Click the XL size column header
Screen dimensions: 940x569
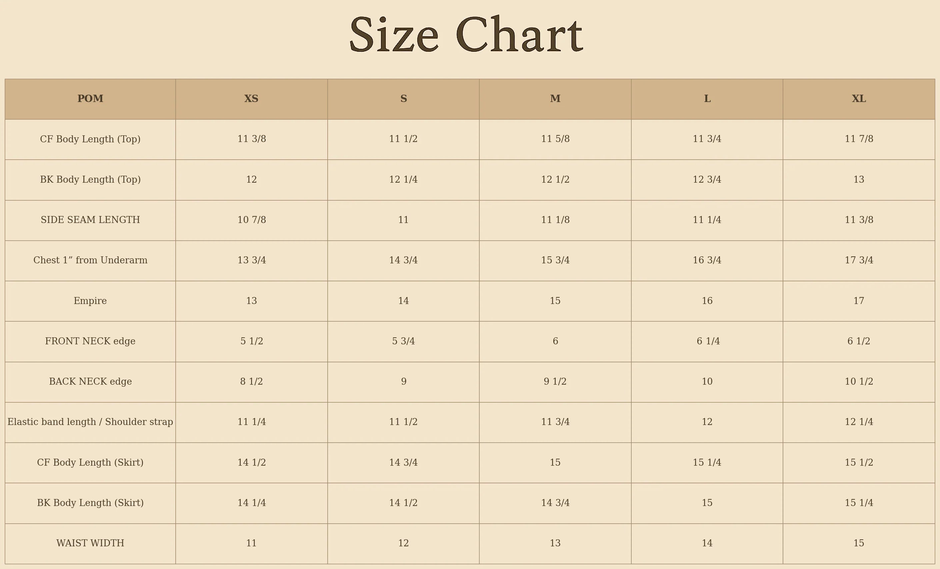pyautogui.click(x=859, y=99)
